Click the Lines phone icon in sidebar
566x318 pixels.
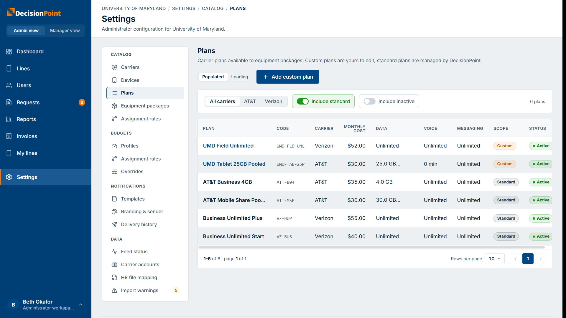[x=9, y=69]
